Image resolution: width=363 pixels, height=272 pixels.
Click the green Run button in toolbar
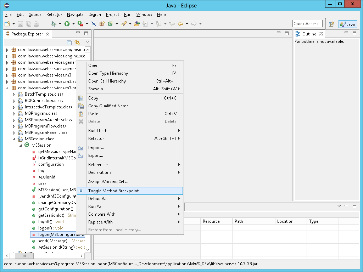(x=67, y=24)
